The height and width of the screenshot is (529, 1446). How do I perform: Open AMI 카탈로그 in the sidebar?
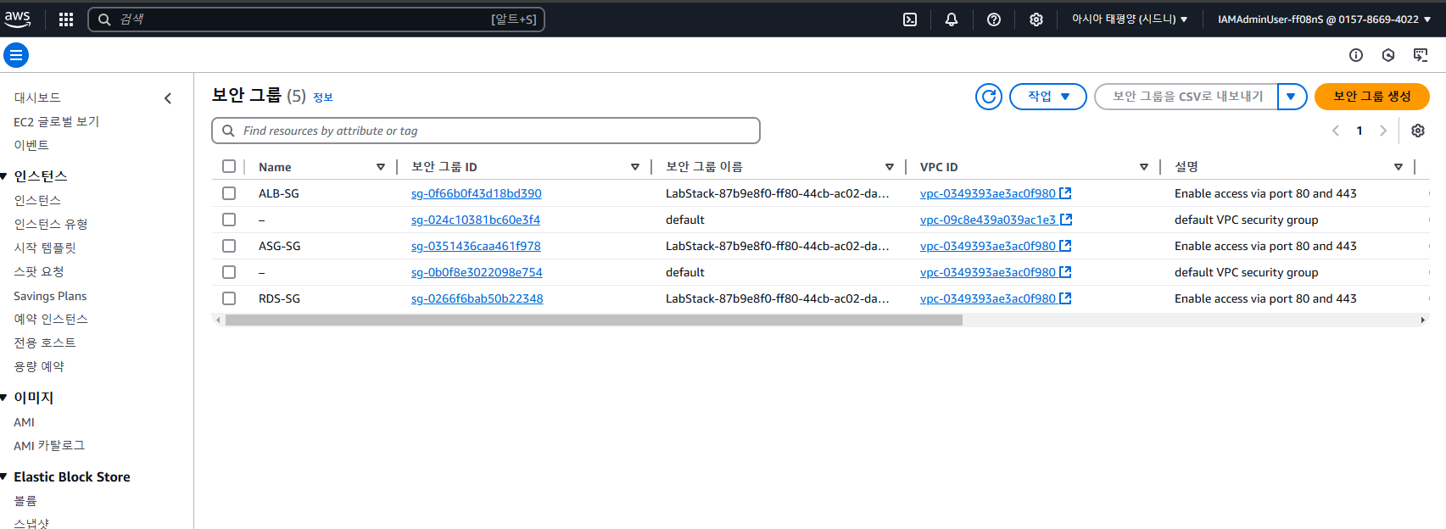click(x=49, y=445)
